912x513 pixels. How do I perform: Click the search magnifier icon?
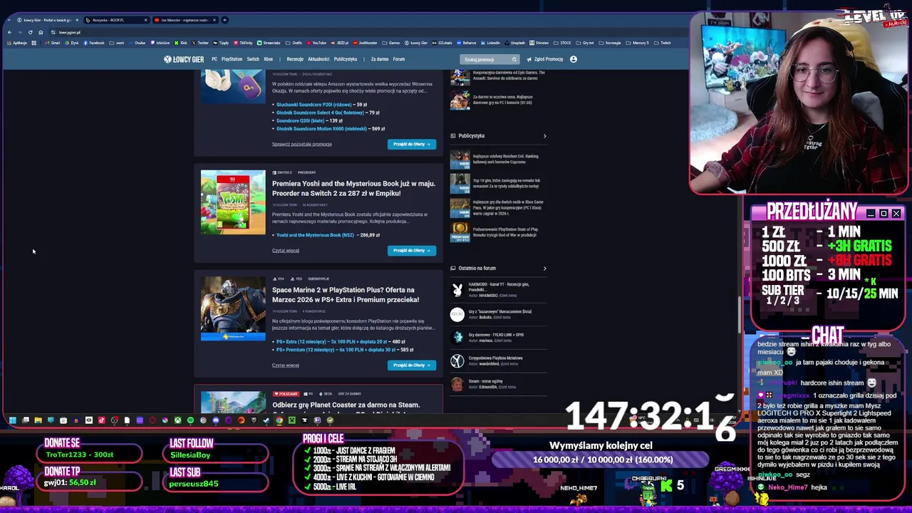coord(514,59)
